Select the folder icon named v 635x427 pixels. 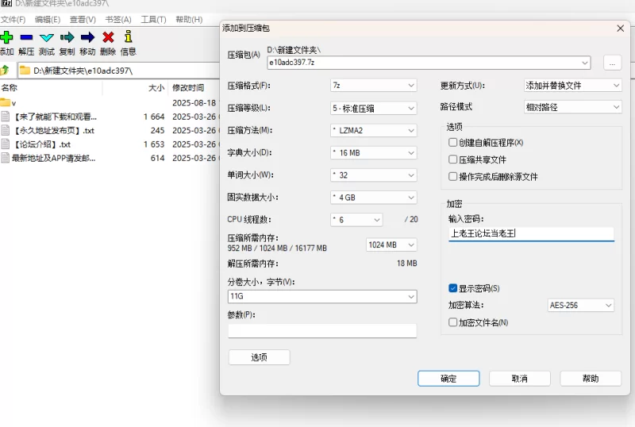coord(5,103)
